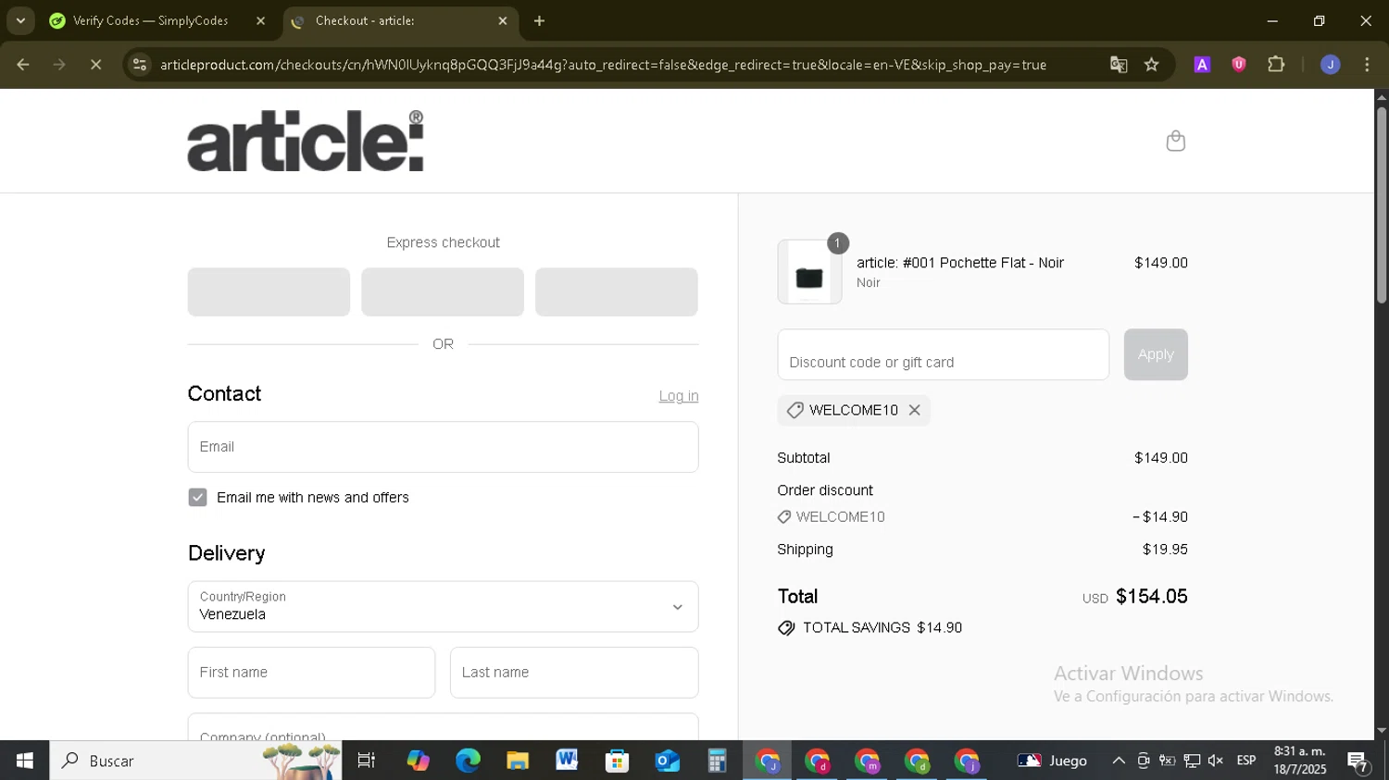Open the shopping bag cart icon
This screenshot has width=1389, height=780.
[1175, 141]
